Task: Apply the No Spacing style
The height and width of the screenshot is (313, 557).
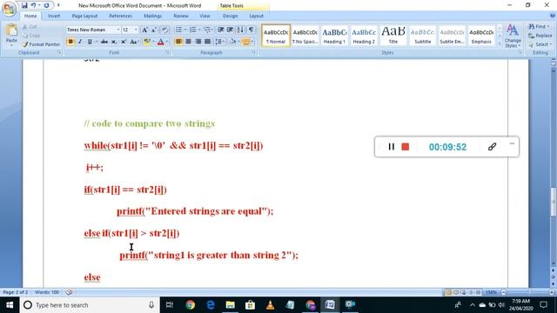Action: point(305,36)
